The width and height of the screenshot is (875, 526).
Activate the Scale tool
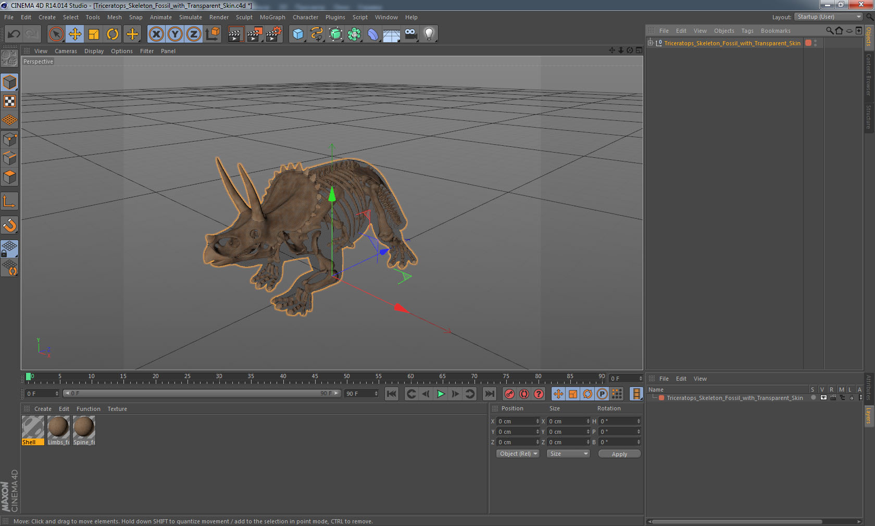tap(94, 34)
